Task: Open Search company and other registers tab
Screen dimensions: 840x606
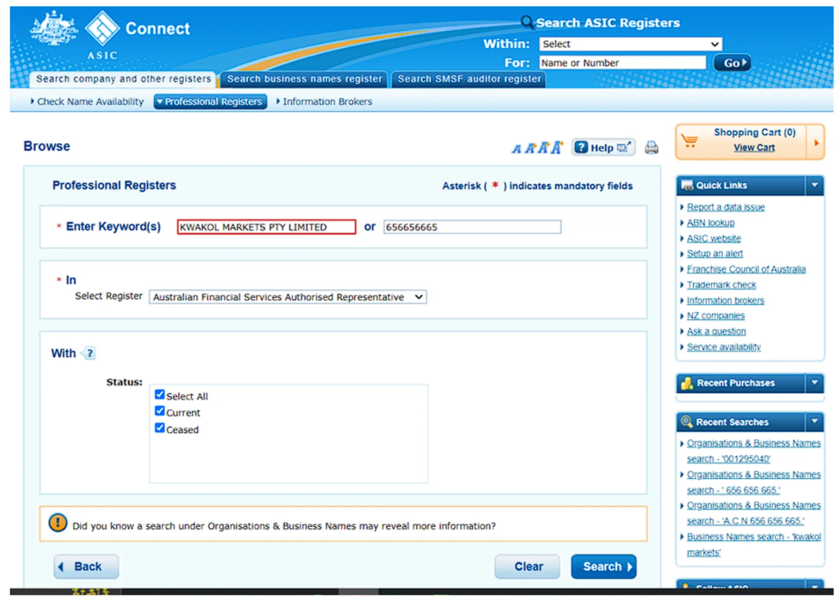Action: click(x=124, y=79)
